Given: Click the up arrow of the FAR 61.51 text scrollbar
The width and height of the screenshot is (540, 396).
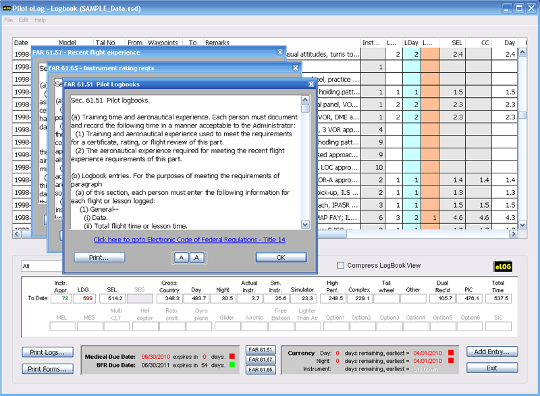Looking at the screenshot, I should coord(305,100).
